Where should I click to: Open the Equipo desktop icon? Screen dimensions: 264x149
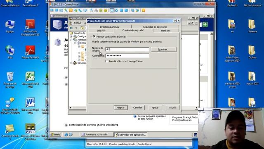(x=10, y=26)
